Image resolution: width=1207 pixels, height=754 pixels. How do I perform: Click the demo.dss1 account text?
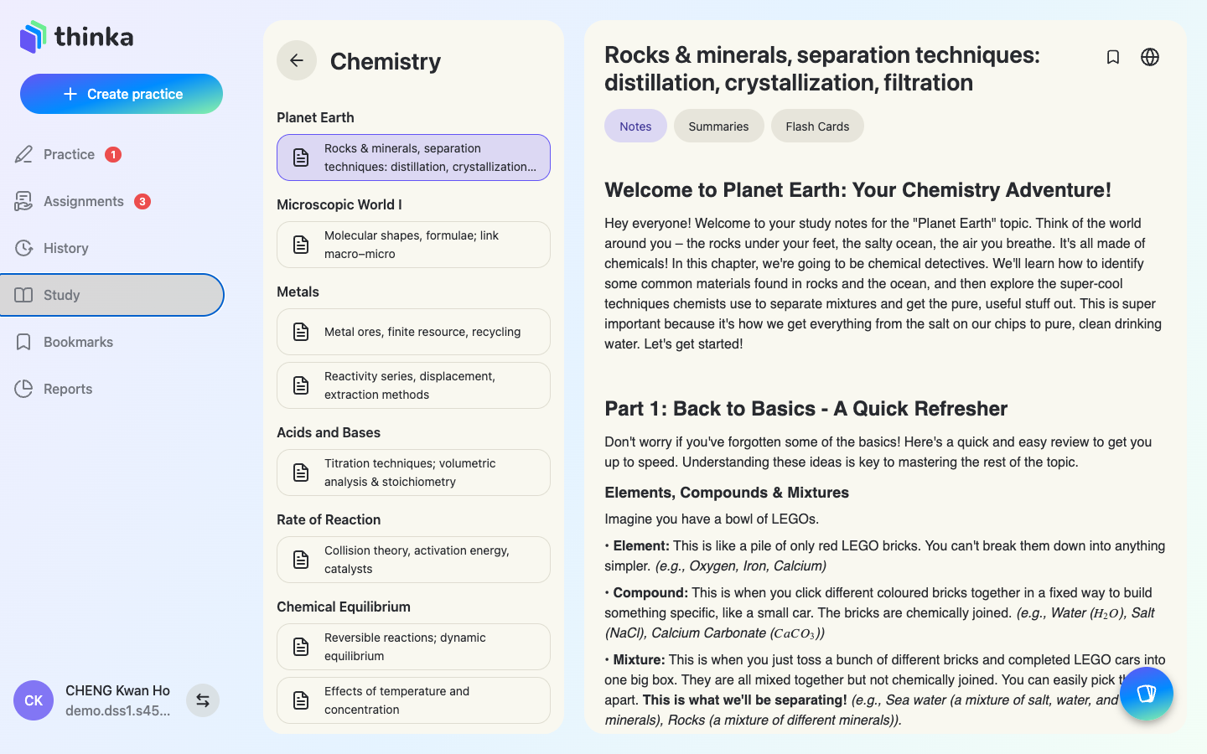[117, 710]
